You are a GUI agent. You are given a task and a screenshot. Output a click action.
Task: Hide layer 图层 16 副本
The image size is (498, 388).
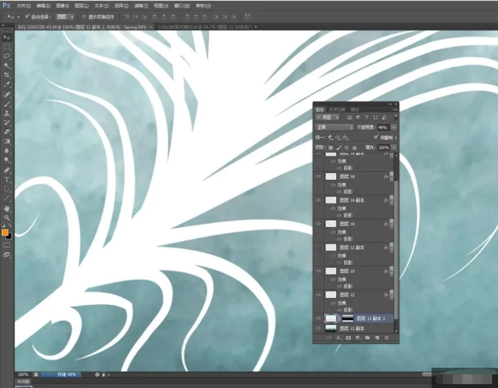[319, 200]
